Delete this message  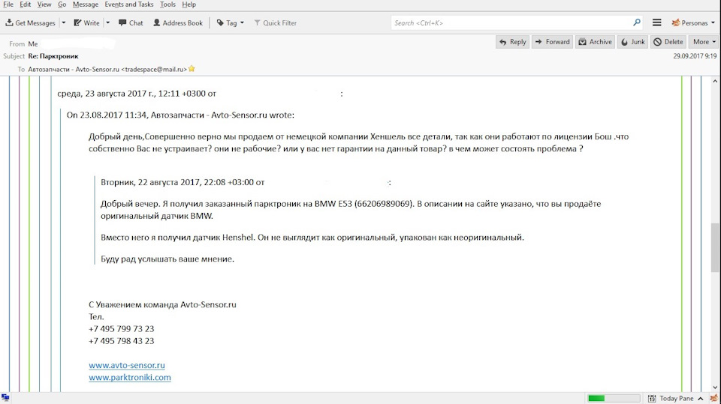[668, 42]
